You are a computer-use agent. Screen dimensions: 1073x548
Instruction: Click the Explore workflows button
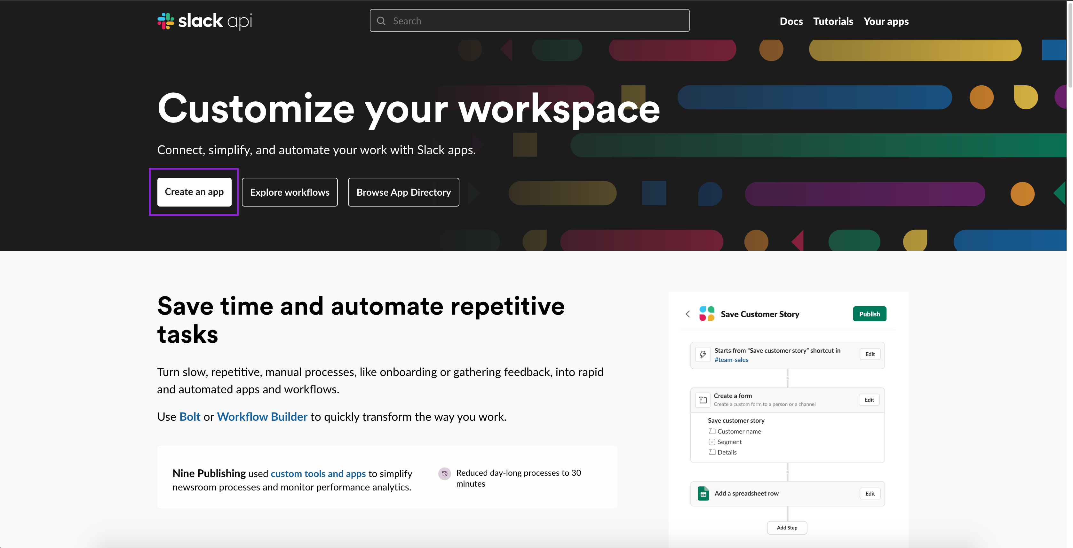[290, 192]
